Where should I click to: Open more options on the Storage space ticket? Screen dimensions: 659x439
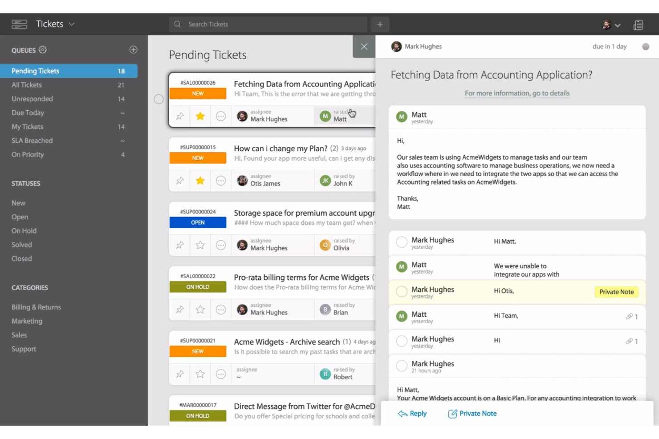(220, 245)
